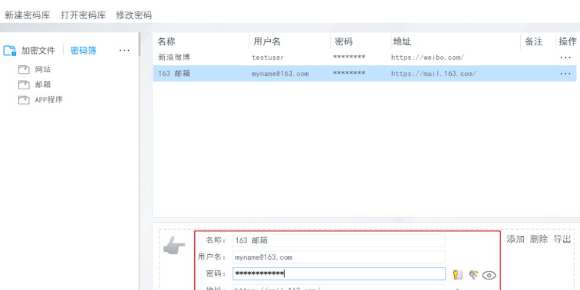The width and height of the screenshot is (580, 290).
Task: Show password with the eye icon
Action: click(x=489, y=275)
